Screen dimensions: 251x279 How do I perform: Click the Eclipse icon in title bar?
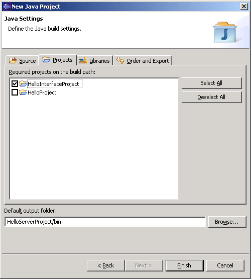point(7,7)
